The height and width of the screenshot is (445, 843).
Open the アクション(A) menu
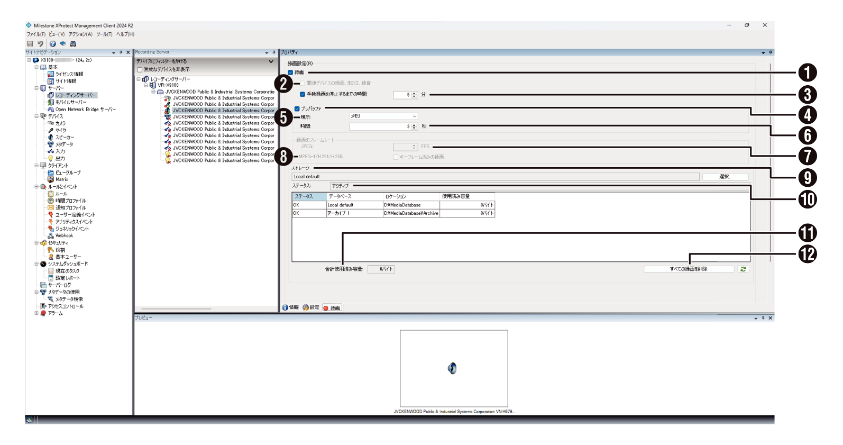(x=80, y=34)
